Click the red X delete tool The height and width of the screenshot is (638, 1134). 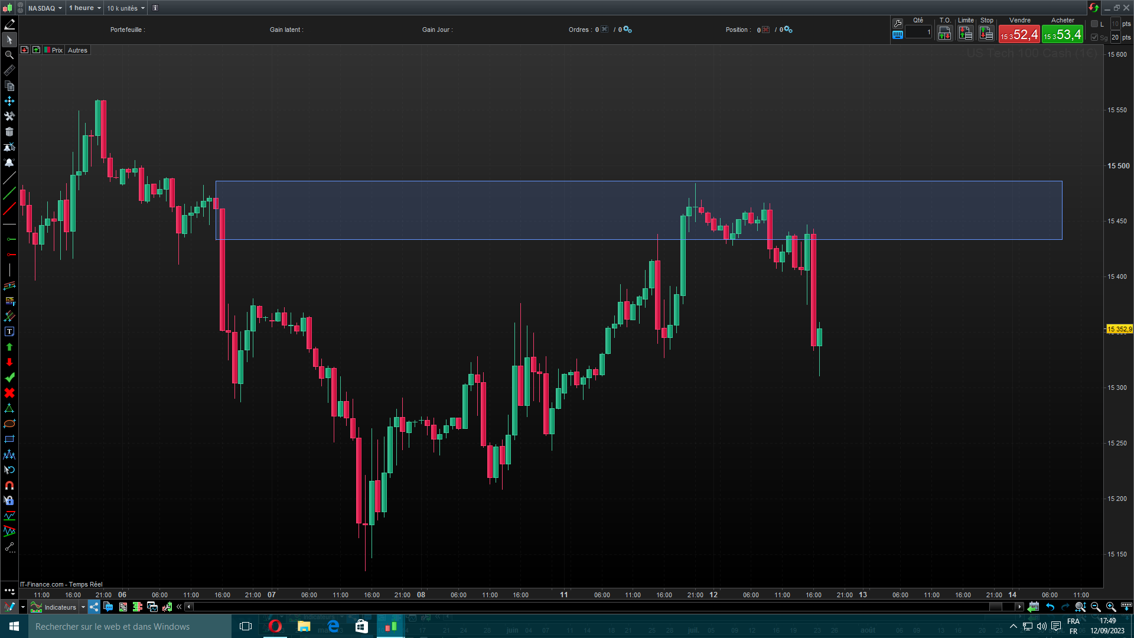pyautogui.click(x=9, y=393)
